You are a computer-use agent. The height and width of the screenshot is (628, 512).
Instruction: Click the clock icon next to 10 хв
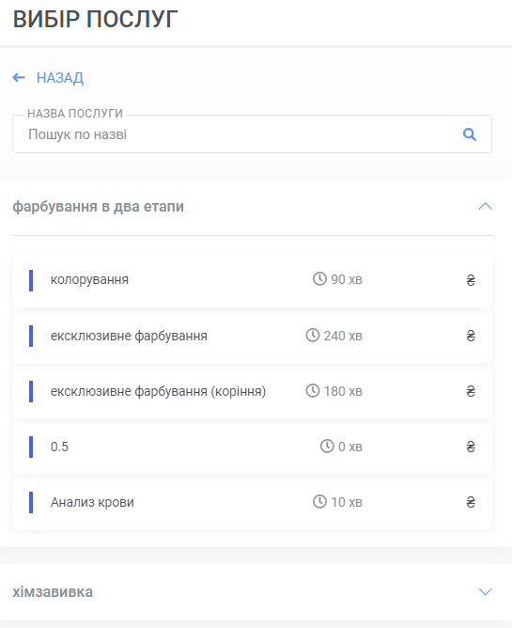(319, 501)
